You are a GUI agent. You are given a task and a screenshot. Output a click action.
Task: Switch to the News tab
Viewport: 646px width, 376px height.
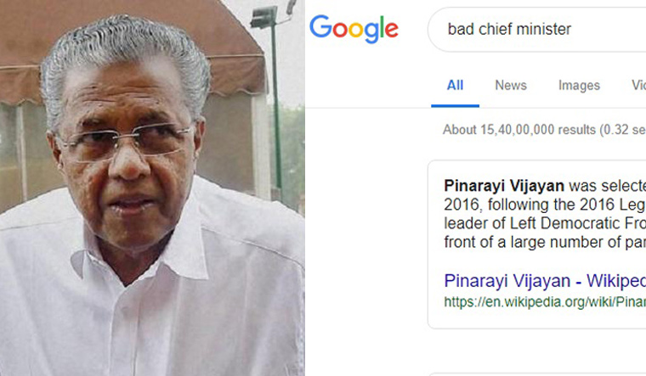(x=511, y=85)
